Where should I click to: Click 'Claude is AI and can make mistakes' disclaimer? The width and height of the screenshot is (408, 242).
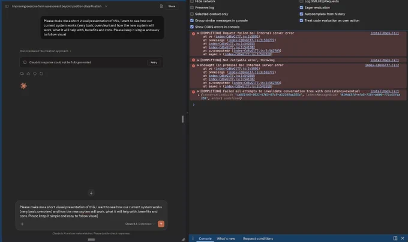(x=91, y=234)
